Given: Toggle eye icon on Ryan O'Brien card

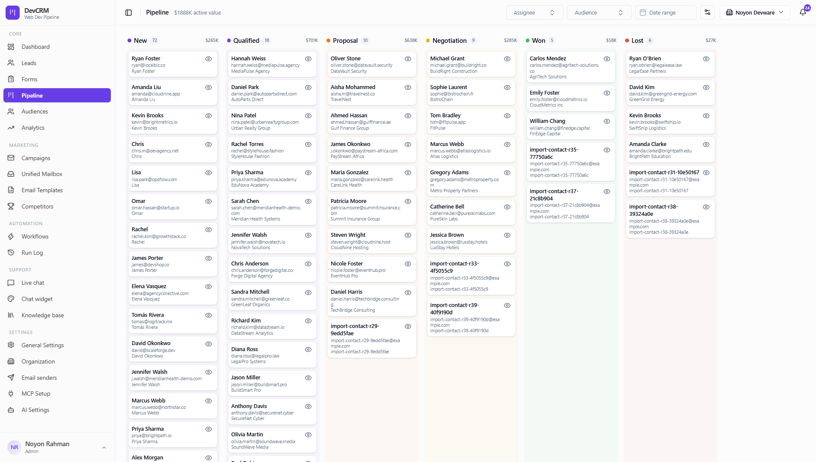Looking at the screenshot, I should coord(706,59).
